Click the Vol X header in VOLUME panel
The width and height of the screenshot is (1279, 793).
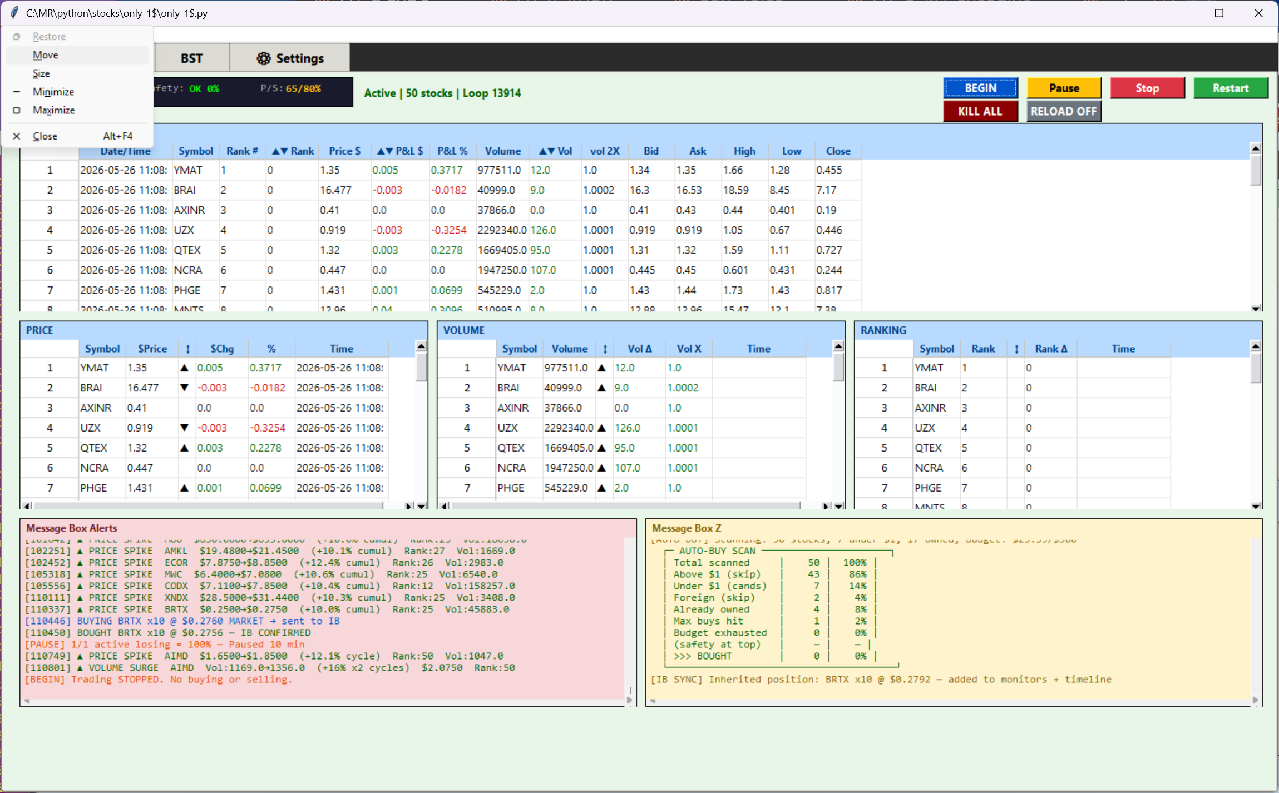click(x=689, y=349)
